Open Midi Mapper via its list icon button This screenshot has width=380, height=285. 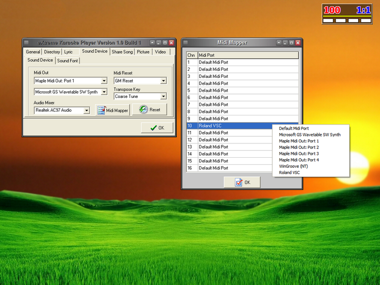click(x=113, y=110)
